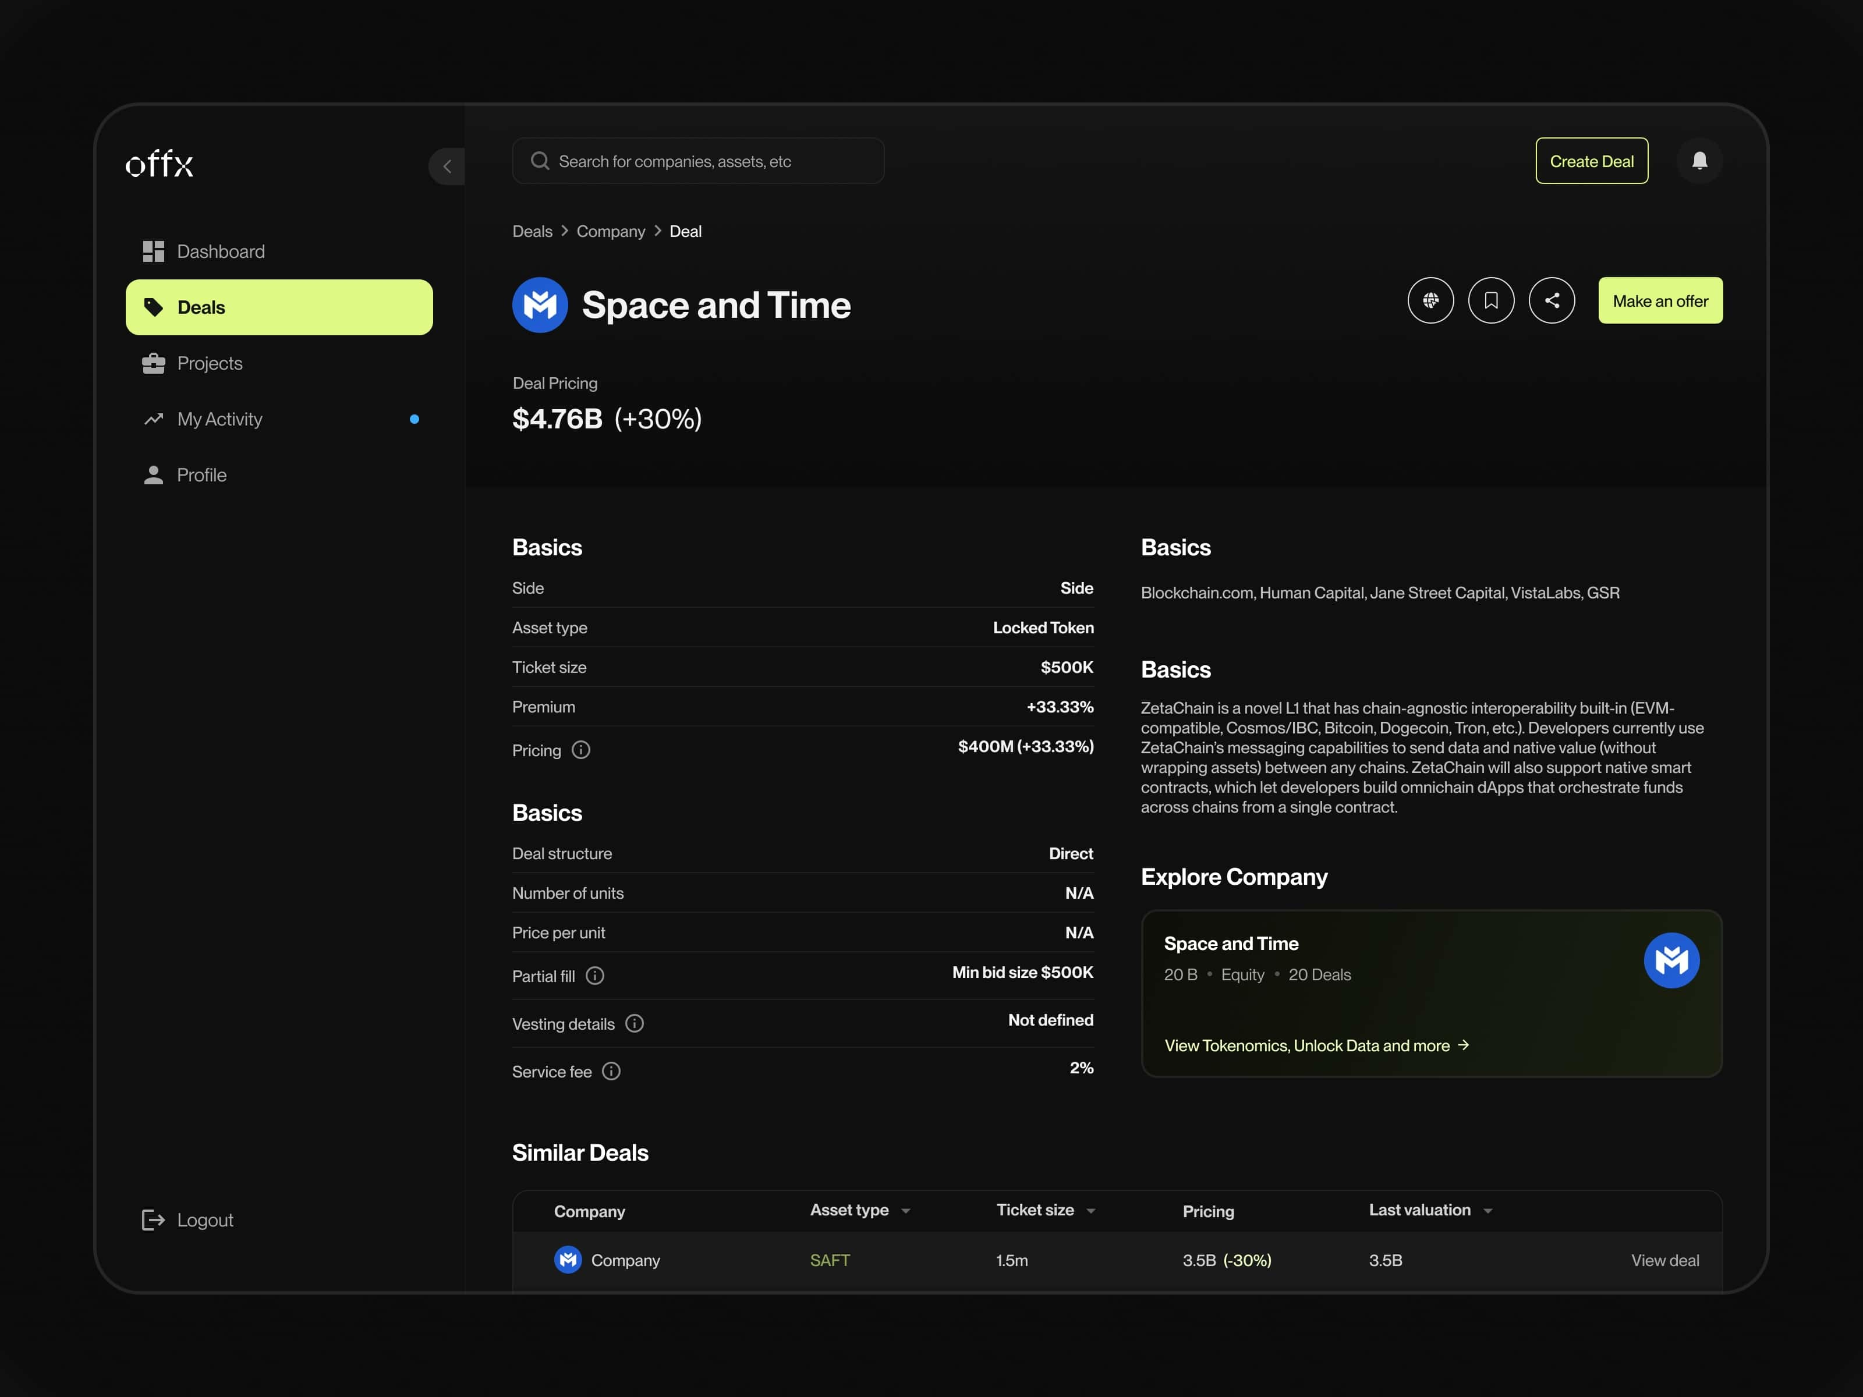Click the My Activity trend icon

pyautogui.click(x=153, y=419)
